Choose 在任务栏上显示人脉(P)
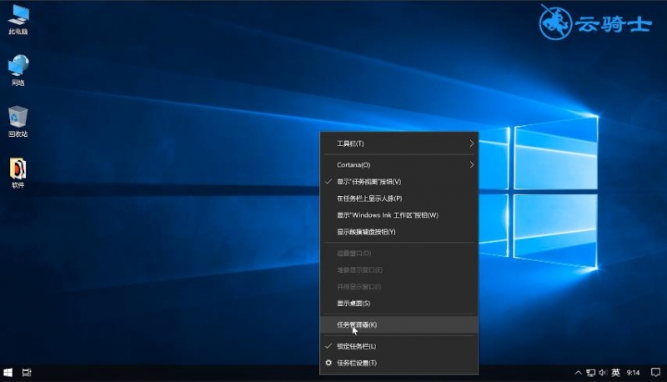 click(399, 199)
